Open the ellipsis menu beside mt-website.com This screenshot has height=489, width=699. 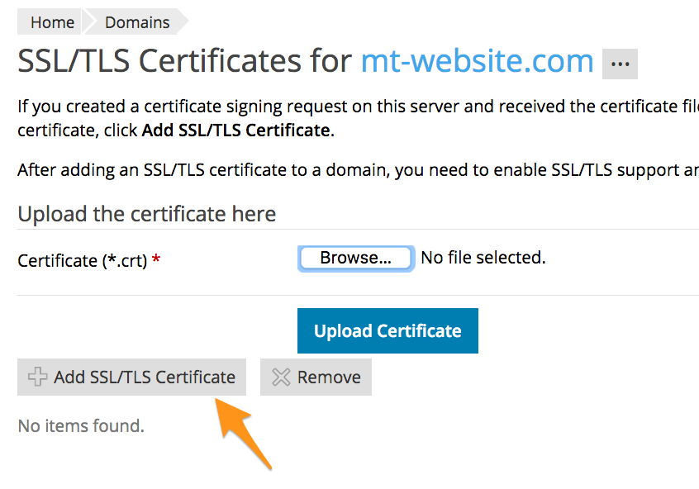[620, 64]
